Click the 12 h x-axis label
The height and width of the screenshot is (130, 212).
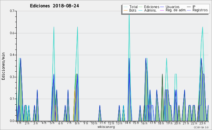pos(111,123)
